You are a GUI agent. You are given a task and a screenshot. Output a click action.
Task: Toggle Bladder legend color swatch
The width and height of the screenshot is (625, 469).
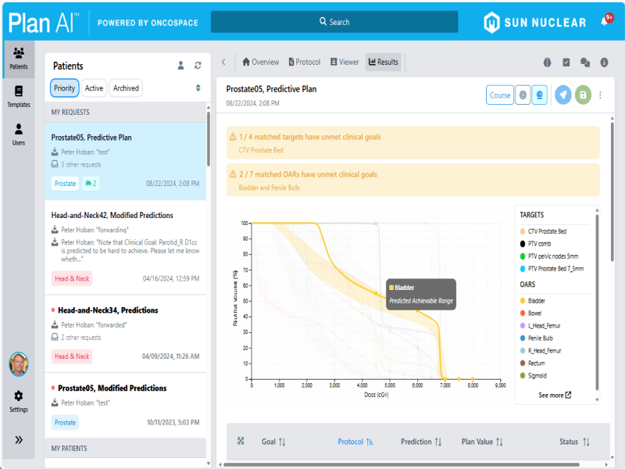point(523,301)
